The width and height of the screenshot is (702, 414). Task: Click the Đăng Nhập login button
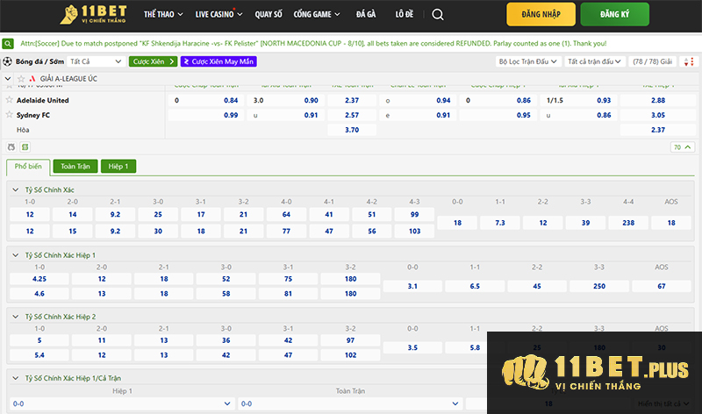[x=541, y=15]
